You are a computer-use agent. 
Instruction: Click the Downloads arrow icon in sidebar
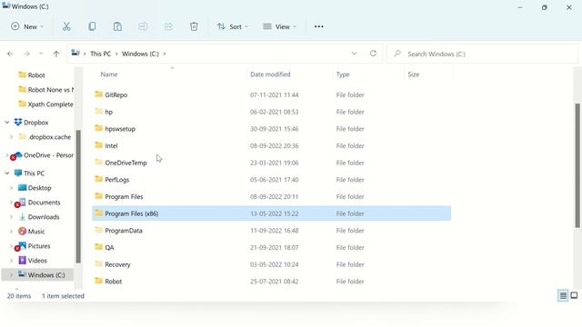[22, 217]
